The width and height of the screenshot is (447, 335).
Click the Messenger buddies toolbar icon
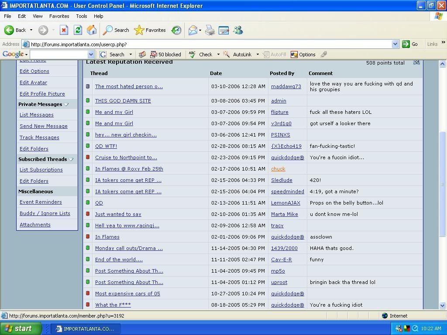click(238, 30)
